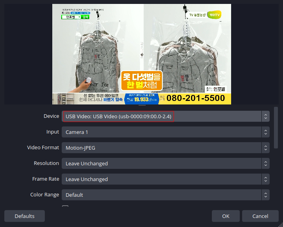Image resolution: width=283 pixels, height=227 pixels.
Task: Open the Input dropdown set to Camera 1
Action: pos(161,132)
